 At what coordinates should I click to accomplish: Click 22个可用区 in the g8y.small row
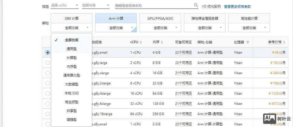(x=183, y=52)
